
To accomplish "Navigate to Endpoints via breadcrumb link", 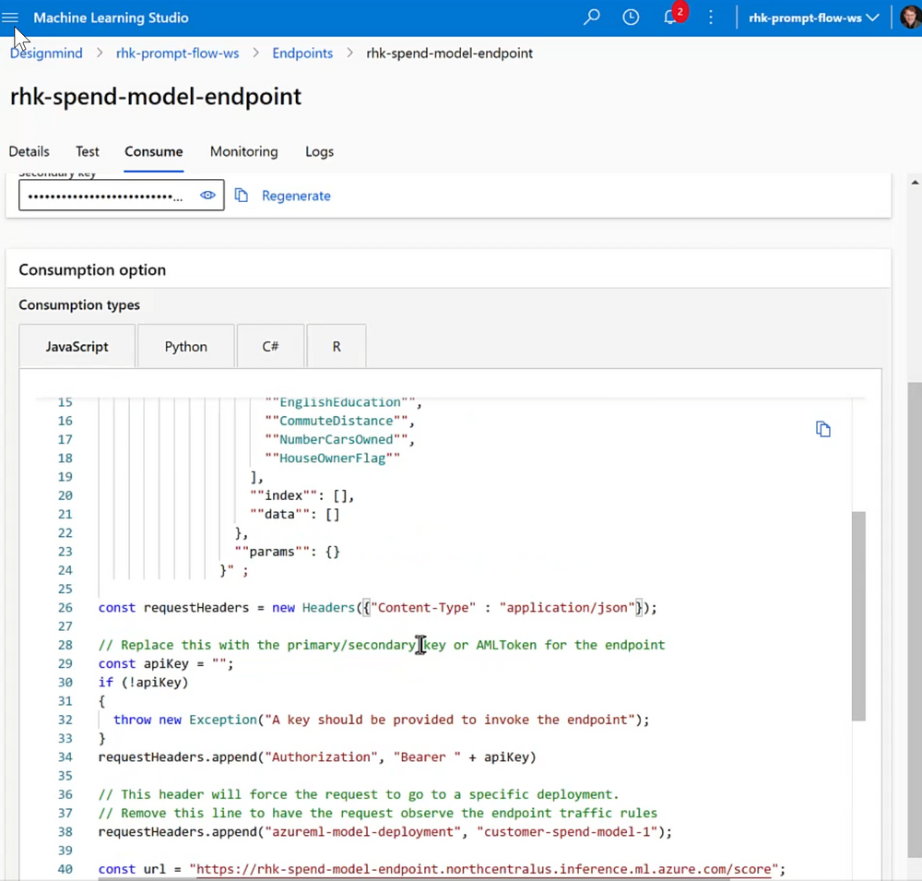I will point(302,53).
